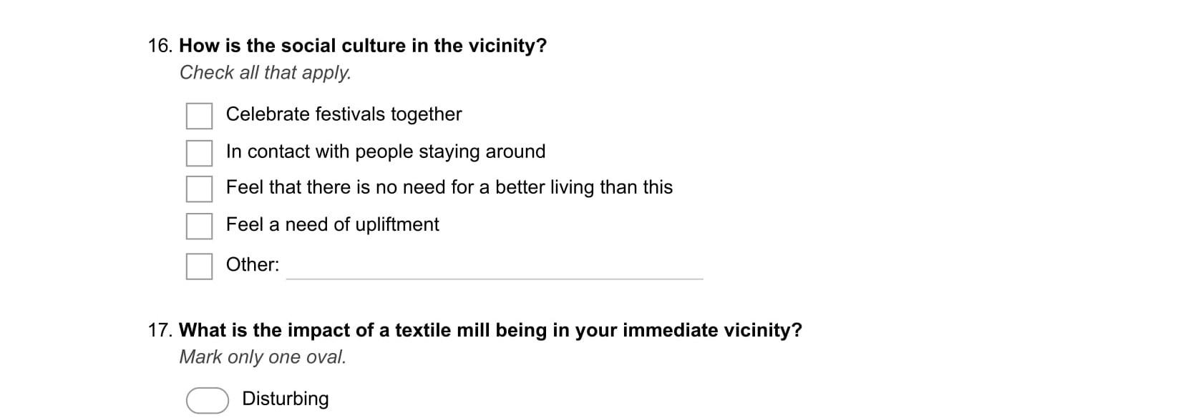The height and width of the screenshot is (418, 1183).
Task: Click question 'How is the social culture' heading
Action: pyautogui.click(x=363, y=46)
